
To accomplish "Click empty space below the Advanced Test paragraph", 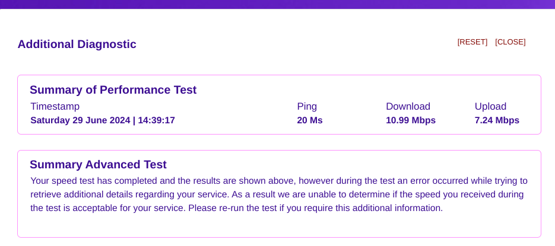I will [279, 226].
